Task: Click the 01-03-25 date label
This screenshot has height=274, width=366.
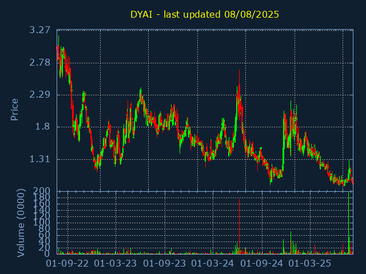Action: click(x=309, y=264)
